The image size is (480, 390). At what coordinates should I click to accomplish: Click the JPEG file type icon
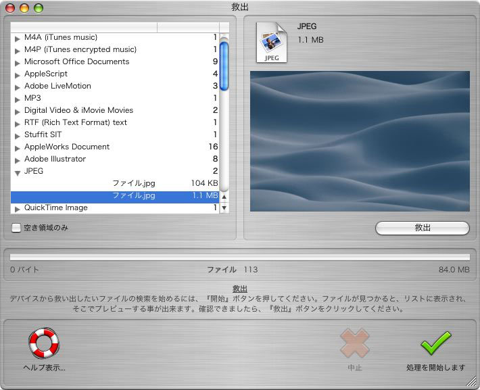pos(272,43)
